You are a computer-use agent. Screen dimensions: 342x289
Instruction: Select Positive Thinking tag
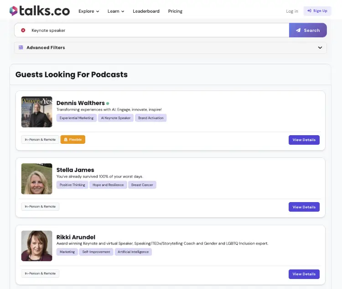73,185
